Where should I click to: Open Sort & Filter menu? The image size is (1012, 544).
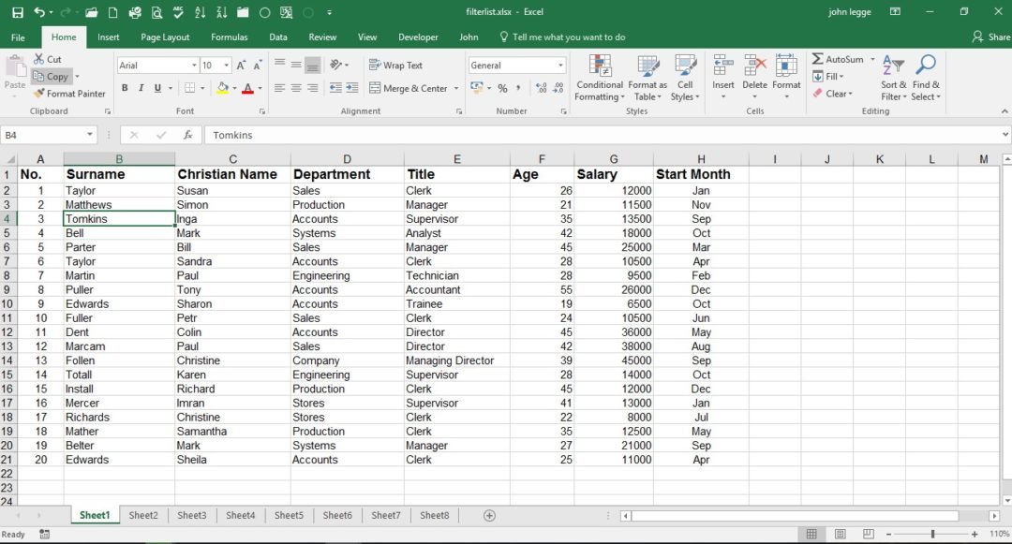point(894,78)
